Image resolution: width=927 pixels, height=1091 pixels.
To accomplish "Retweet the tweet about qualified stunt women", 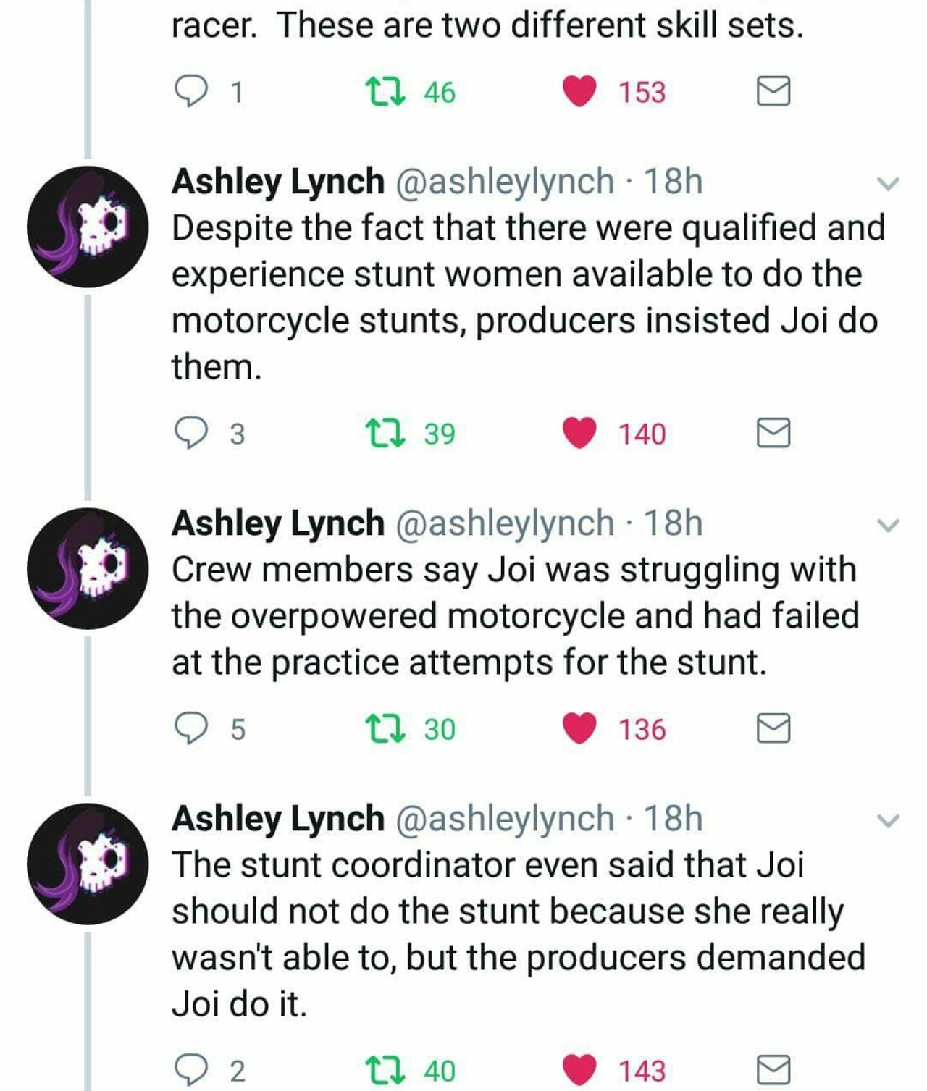I will [x=386, y=434].
